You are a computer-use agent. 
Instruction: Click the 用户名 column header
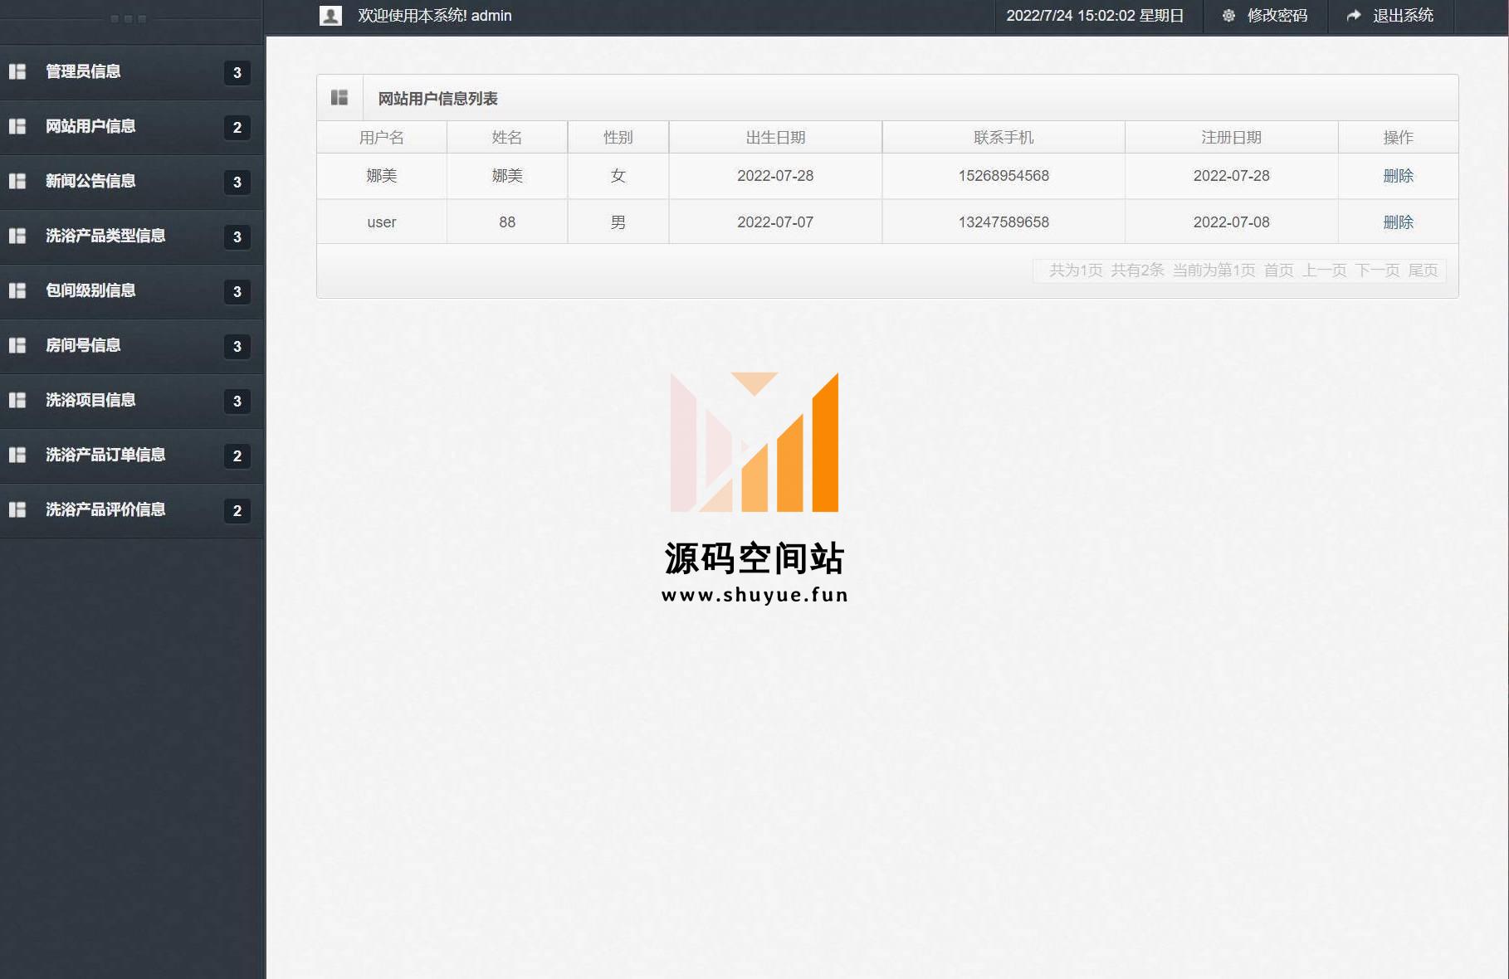pyautogui.click(x=382, y=138)
